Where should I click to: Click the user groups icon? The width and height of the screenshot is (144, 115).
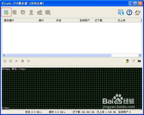pyautogui.click(x=40, y=12)
